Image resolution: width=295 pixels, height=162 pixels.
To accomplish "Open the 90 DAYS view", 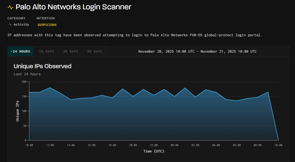I will tap(95, 52).
